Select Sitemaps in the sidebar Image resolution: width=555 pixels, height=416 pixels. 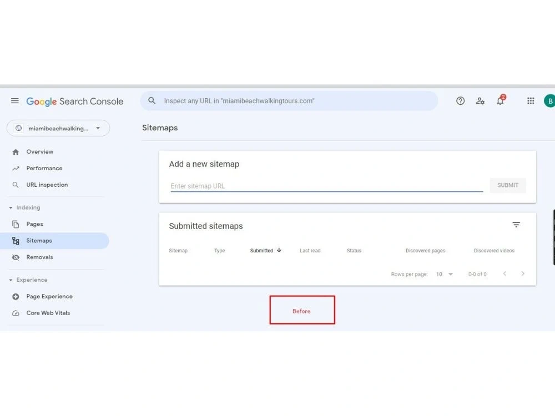[54, 241]
